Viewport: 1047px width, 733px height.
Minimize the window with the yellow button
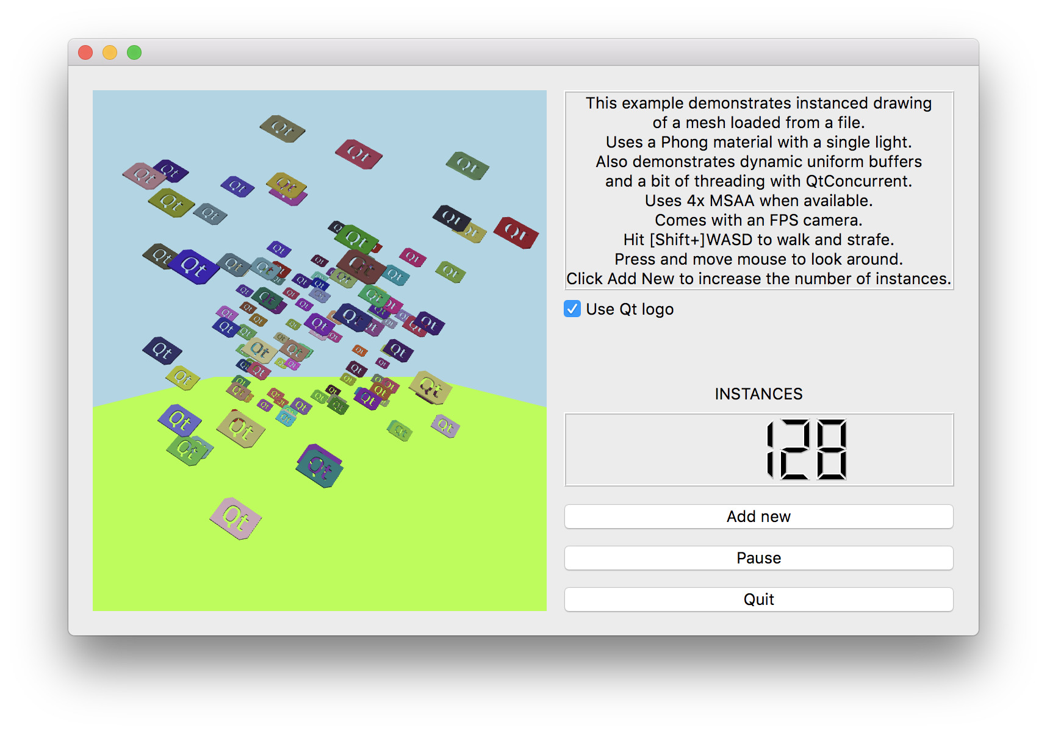pyautogui.click(x=110, y=53)
